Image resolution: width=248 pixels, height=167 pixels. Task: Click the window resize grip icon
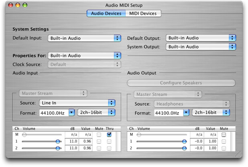click(238, 154)
